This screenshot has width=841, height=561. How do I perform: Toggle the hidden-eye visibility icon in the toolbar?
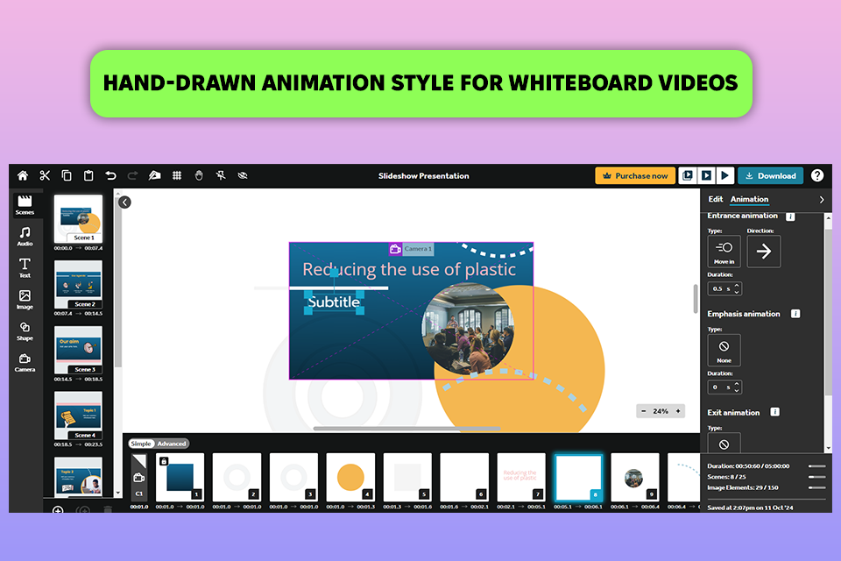click(x=243, y=175)
